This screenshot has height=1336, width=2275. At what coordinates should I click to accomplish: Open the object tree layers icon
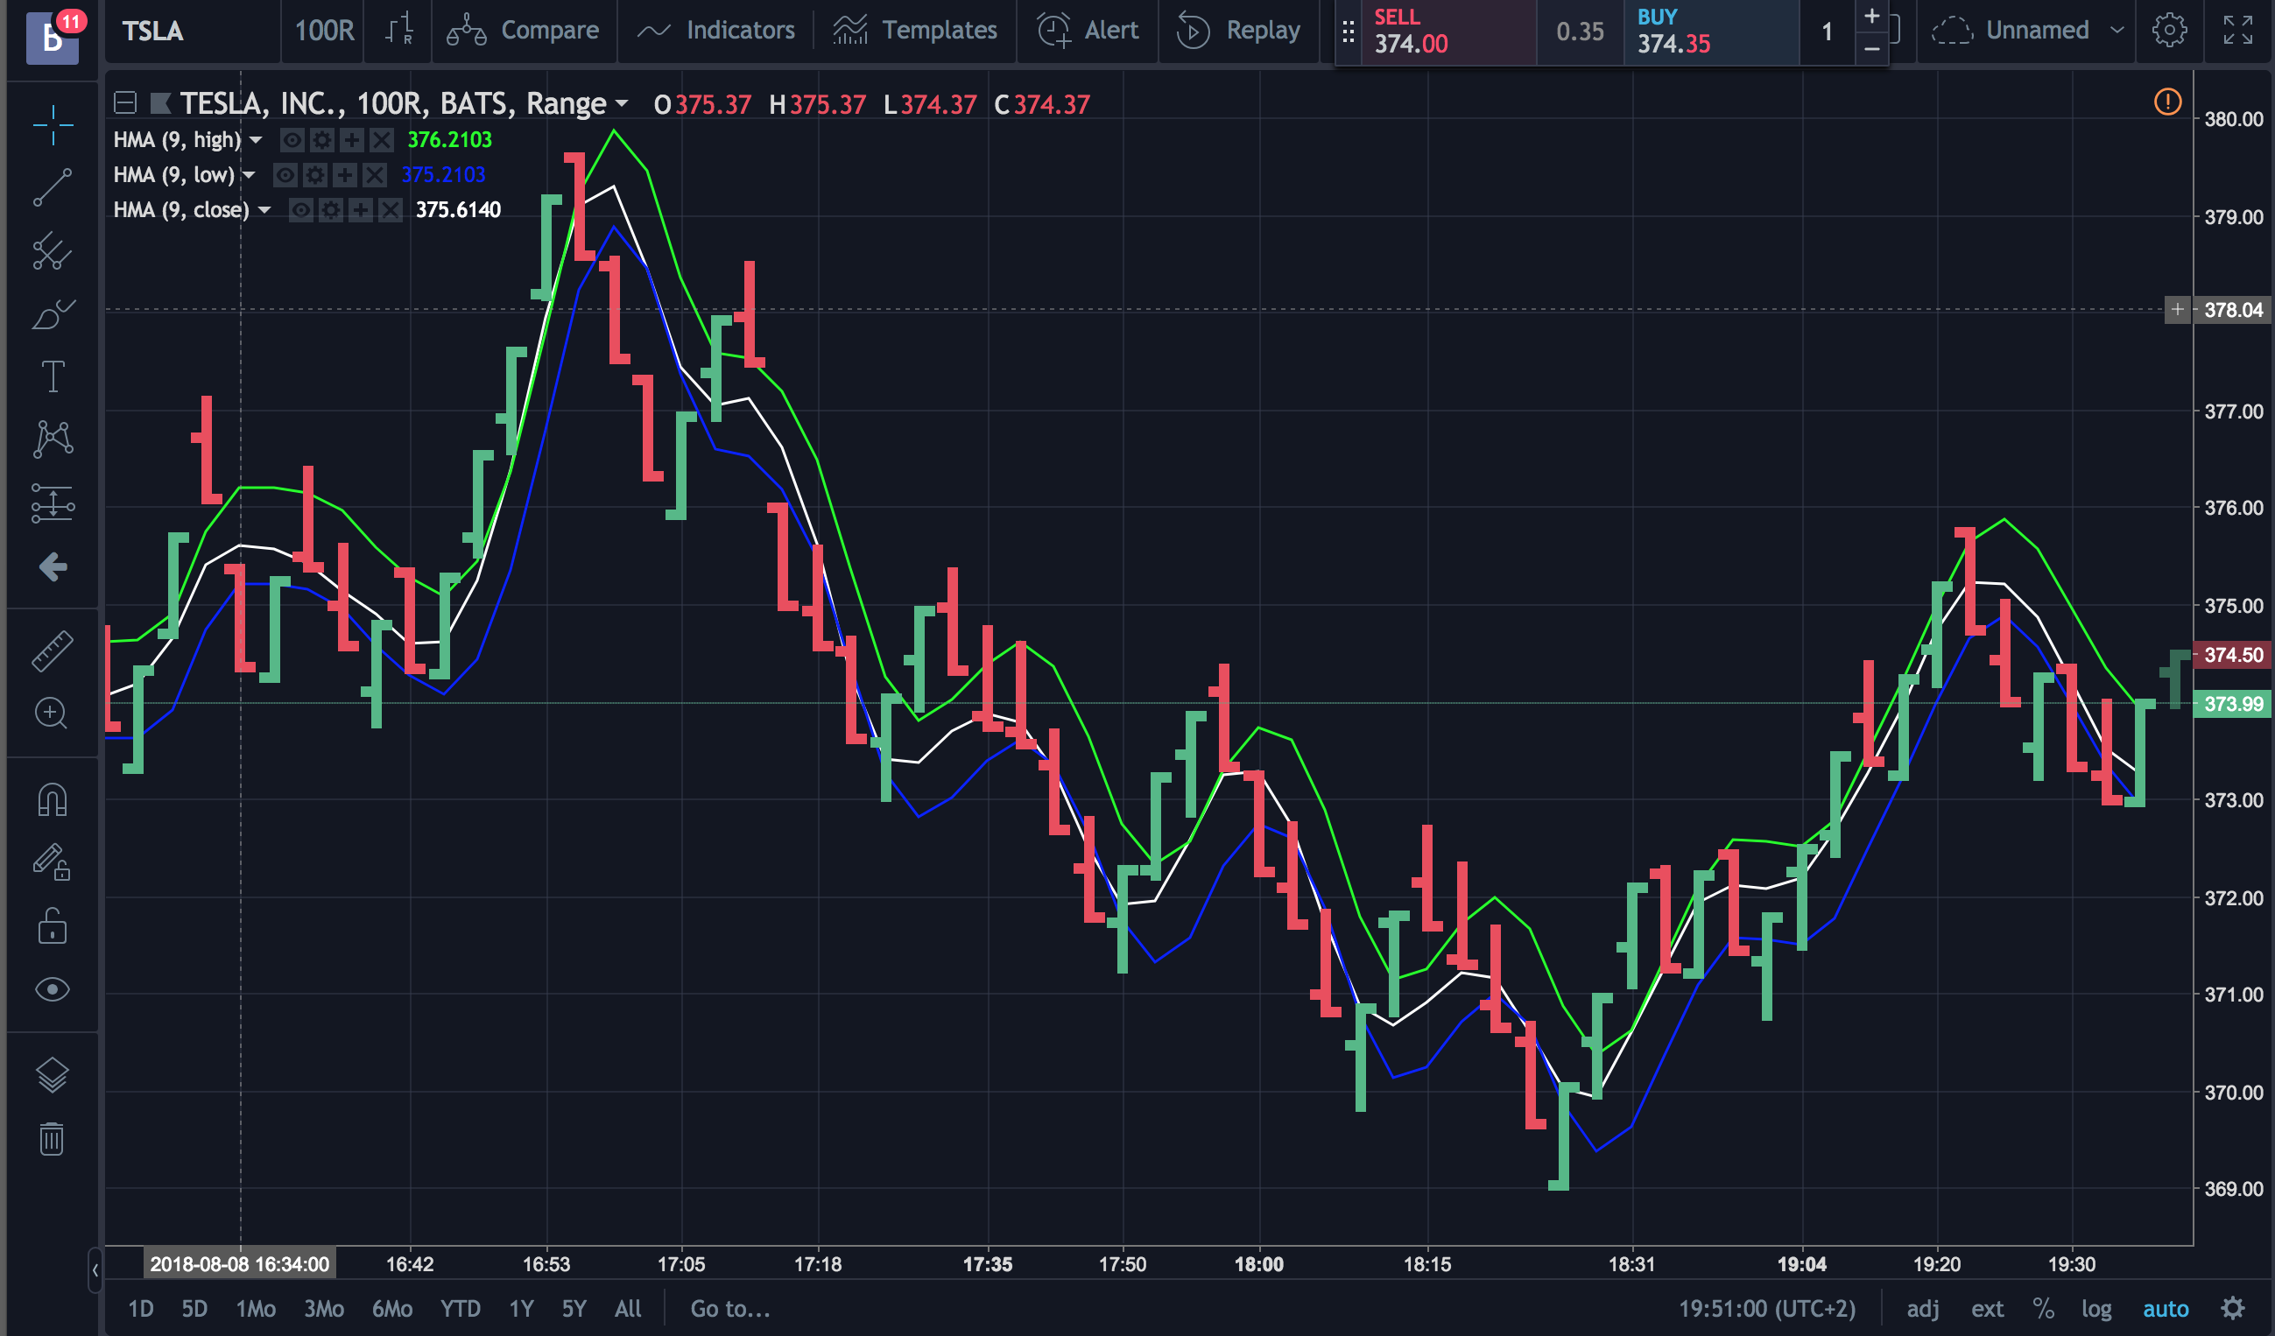tap(53, 1074)
